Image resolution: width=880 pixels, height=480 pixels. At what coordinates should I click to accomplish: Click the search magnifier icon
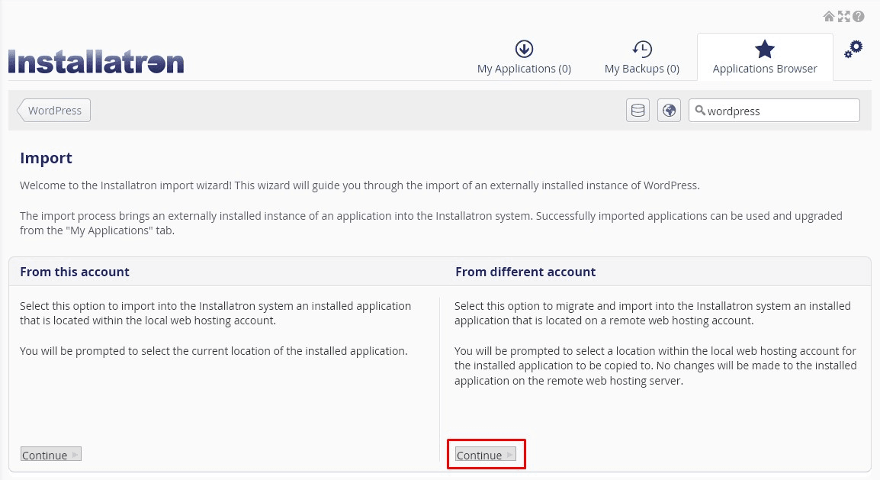[700, 110]
